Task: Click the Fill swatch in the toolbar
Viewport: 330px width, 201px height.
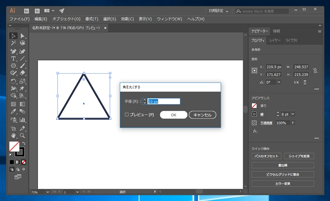Action: [14, 146]
